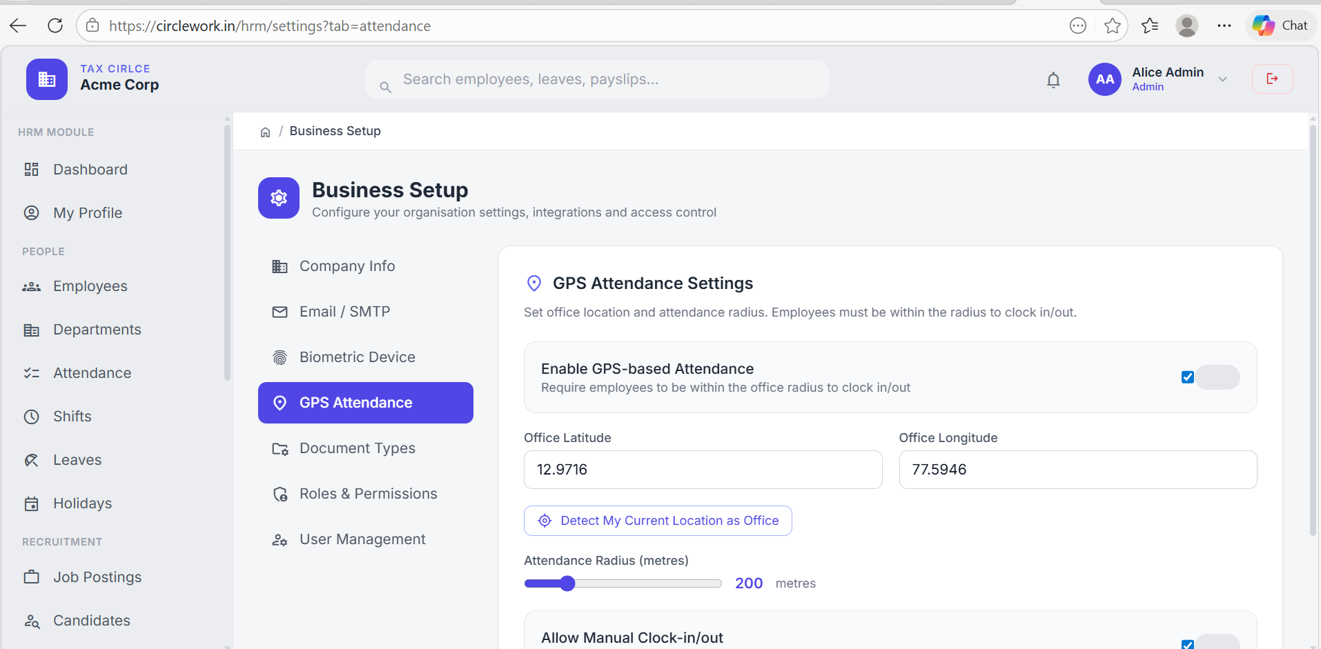Image resolution: width=1321 pixels, height=649 pixels.
Task: Go to Shifts in the sidebar
Action: click(x=72, y=417)
